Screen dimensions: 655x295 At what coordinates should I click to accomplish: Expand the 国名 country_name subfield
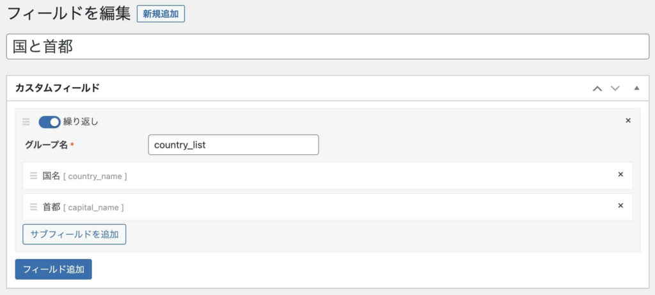(x=84, y=175)
